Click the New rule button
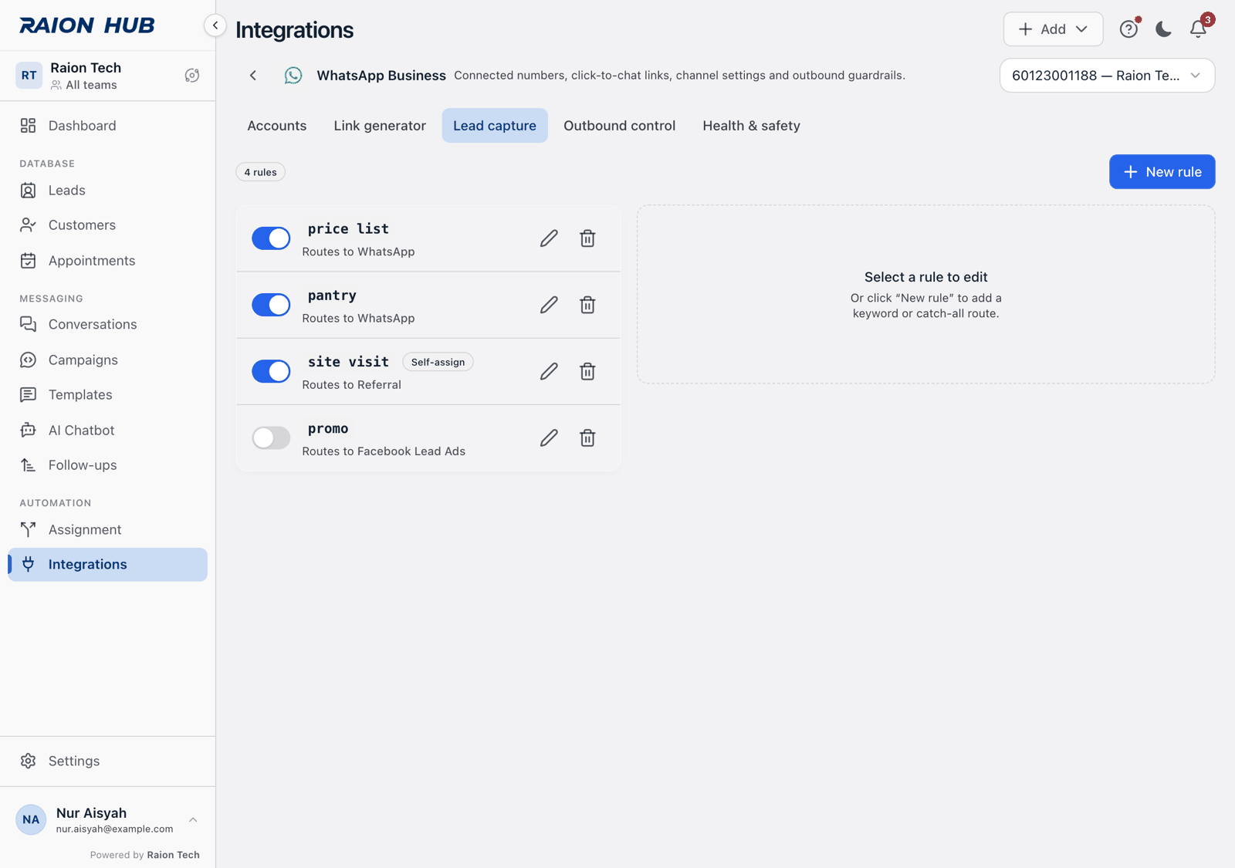The width and height of the screenshot is (1235, 868). (x=1162, y=172)
